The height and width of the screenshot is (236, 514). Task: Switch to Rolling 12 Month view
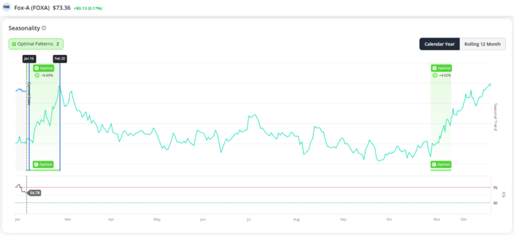tap(482, 44)
